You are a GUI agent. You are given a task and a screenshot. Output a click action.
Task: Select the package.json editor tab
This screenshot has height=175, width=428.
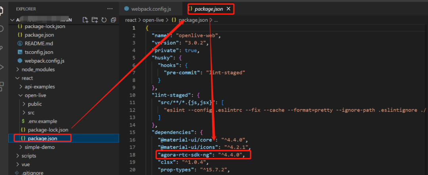click(208, 9)
